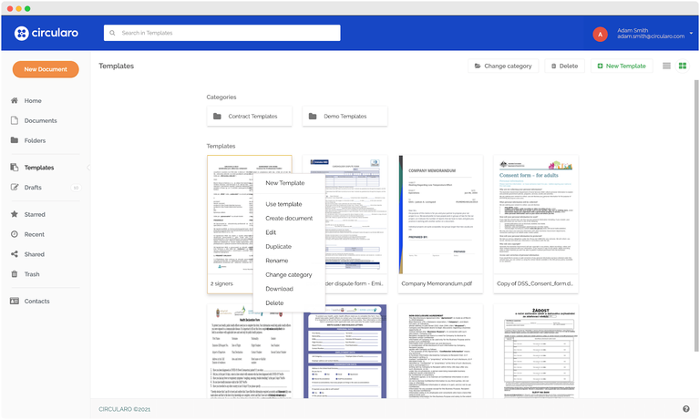The width and height of the screenshot is (700, 420).
Task: Switch to grid view layout
Action: 682,66
